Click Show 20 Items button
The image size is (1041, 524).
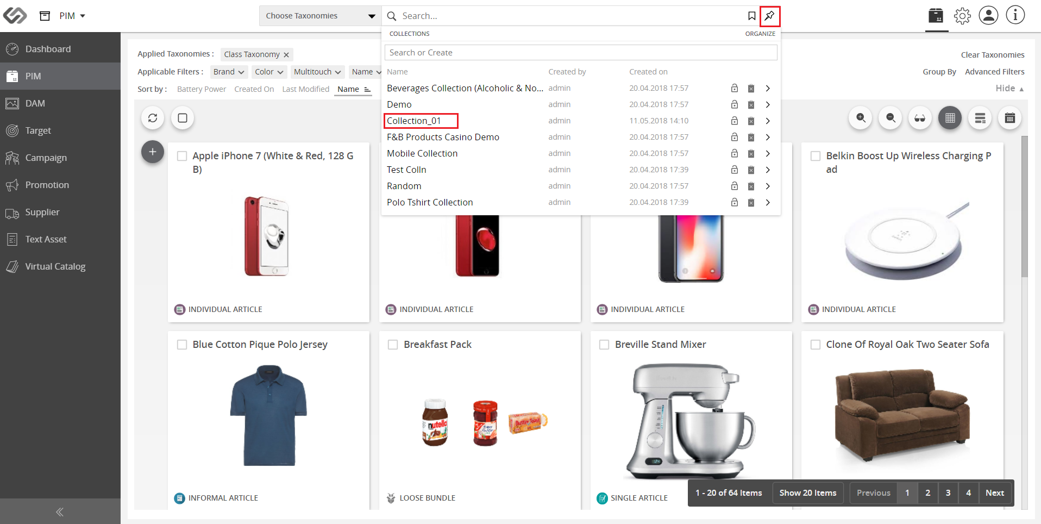click(x=808, y=493)
